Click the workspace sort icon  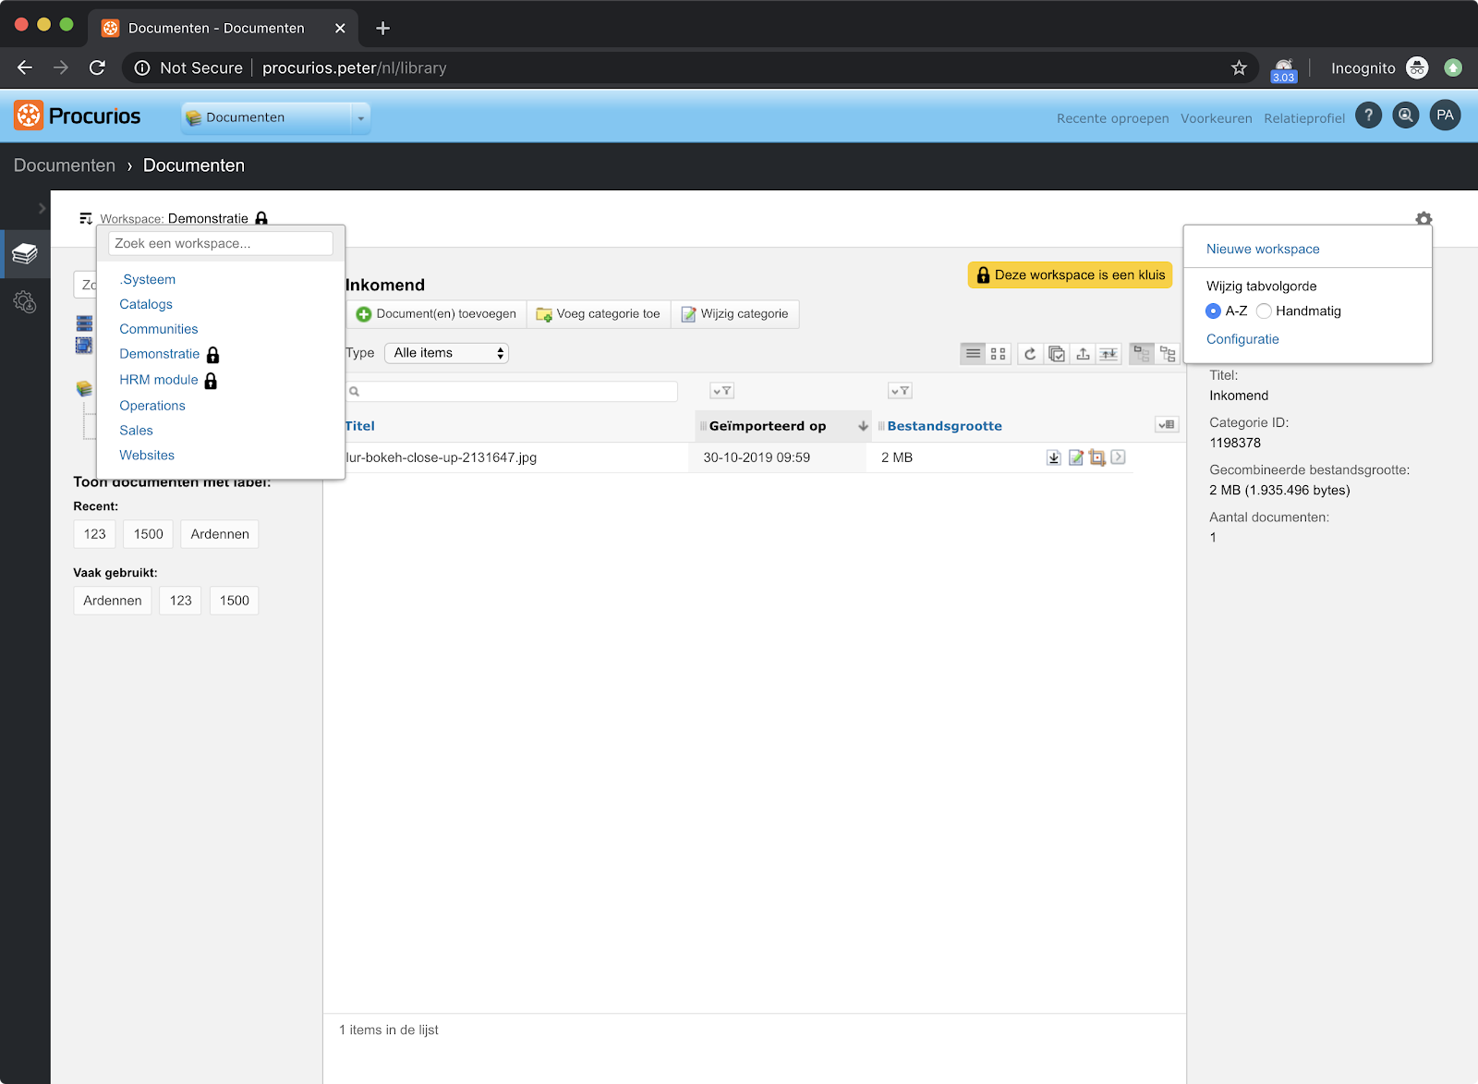click(x=86, y=218)
